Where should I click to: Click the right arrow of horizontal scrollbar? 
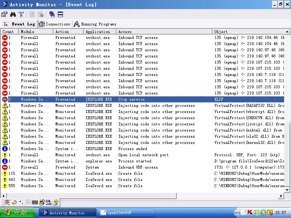click(281, 196)
